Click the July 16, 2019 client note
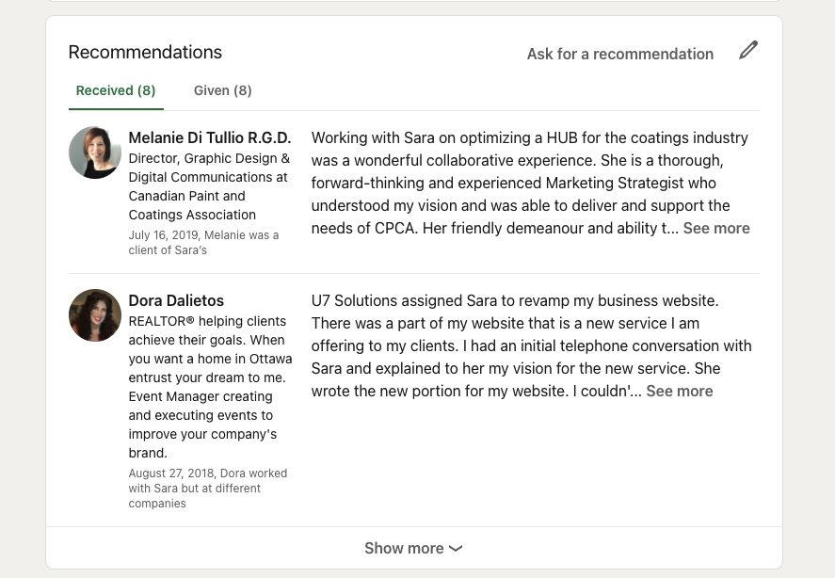 coord(203,242)
